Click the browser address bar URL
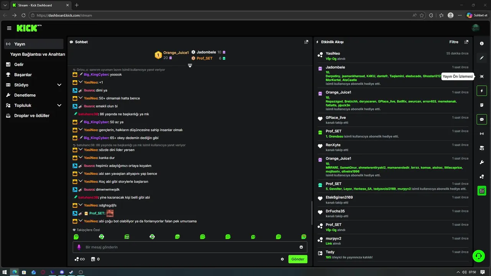Image resolution: width=491 pixels, height=276 pixels. point(64,15)
